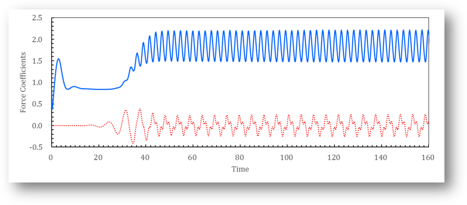The width and height of the screenshot is (467, 205).
Task: Select the 160 tick label on Time axis
Action: (427, 157)
